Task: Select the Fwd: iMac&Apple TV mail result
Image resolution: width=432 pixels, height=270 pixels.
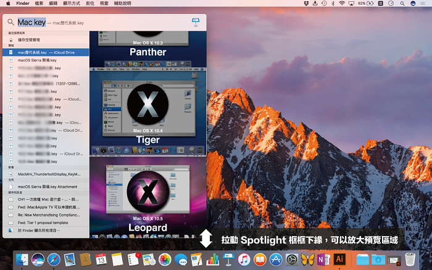Action: (x=46, y=207)
